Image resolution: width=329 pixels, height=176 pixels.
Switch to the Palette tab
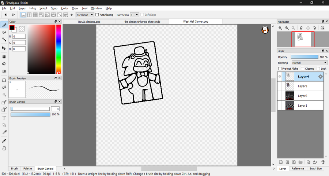27,168
